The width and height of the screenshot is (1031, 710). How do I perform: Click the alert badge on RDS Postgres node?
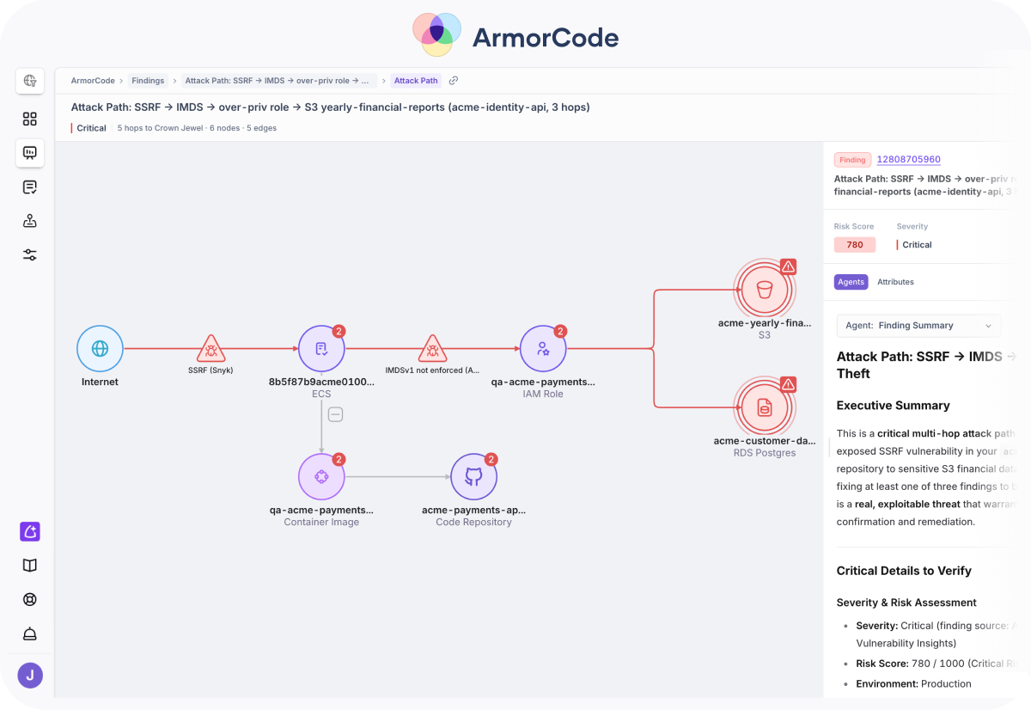[788, 384]
